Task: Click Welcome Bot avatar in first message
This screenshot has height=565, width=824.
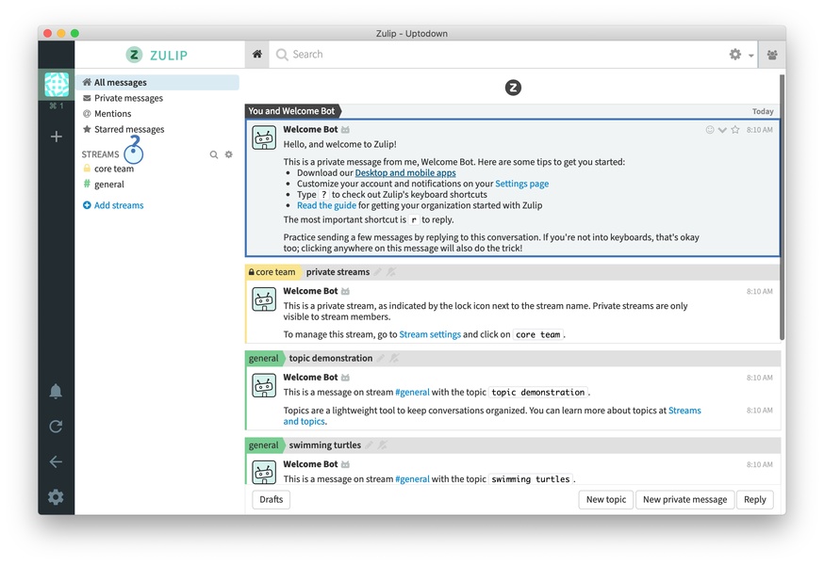Action: point(264,137)
